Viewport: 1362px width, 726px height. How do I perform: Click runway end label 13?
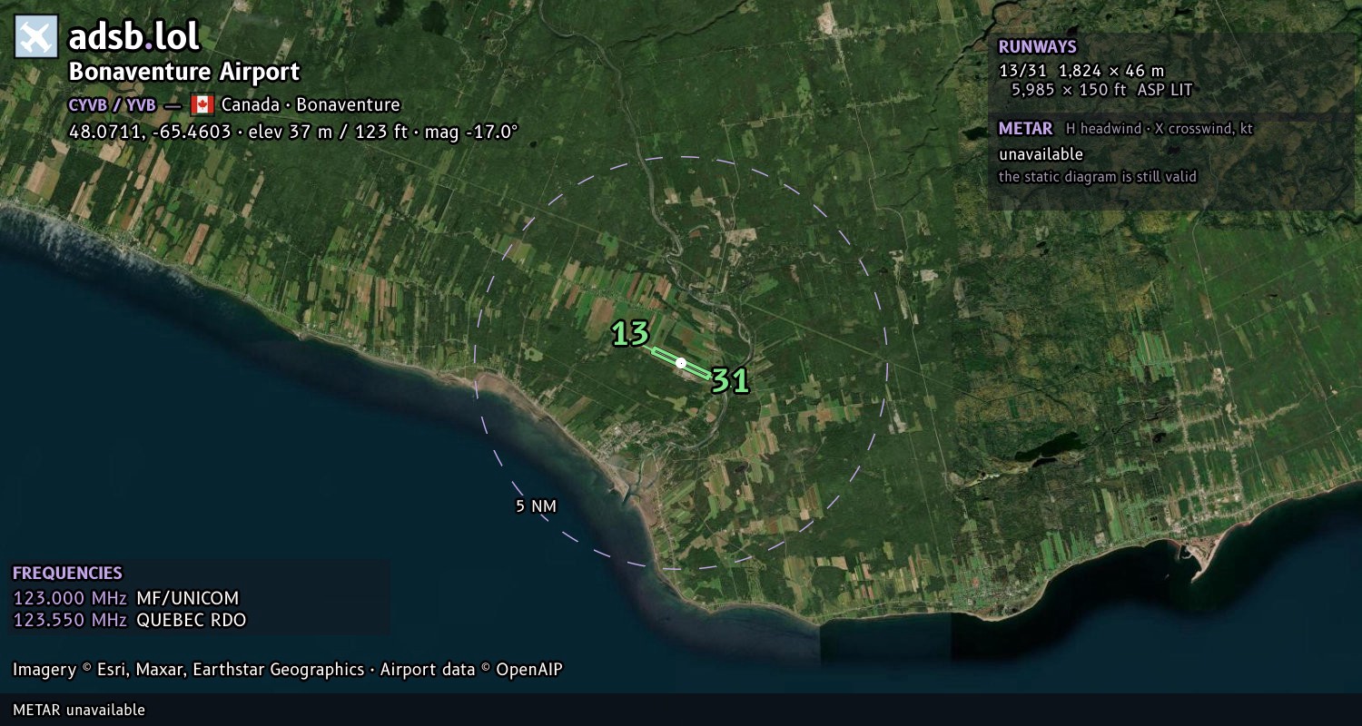pyautogui.click(x=630, y=334)
